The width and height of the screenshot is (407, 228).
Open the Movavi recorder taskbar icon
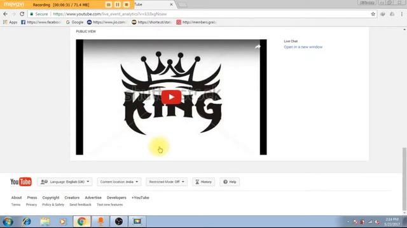click(137, 222)
